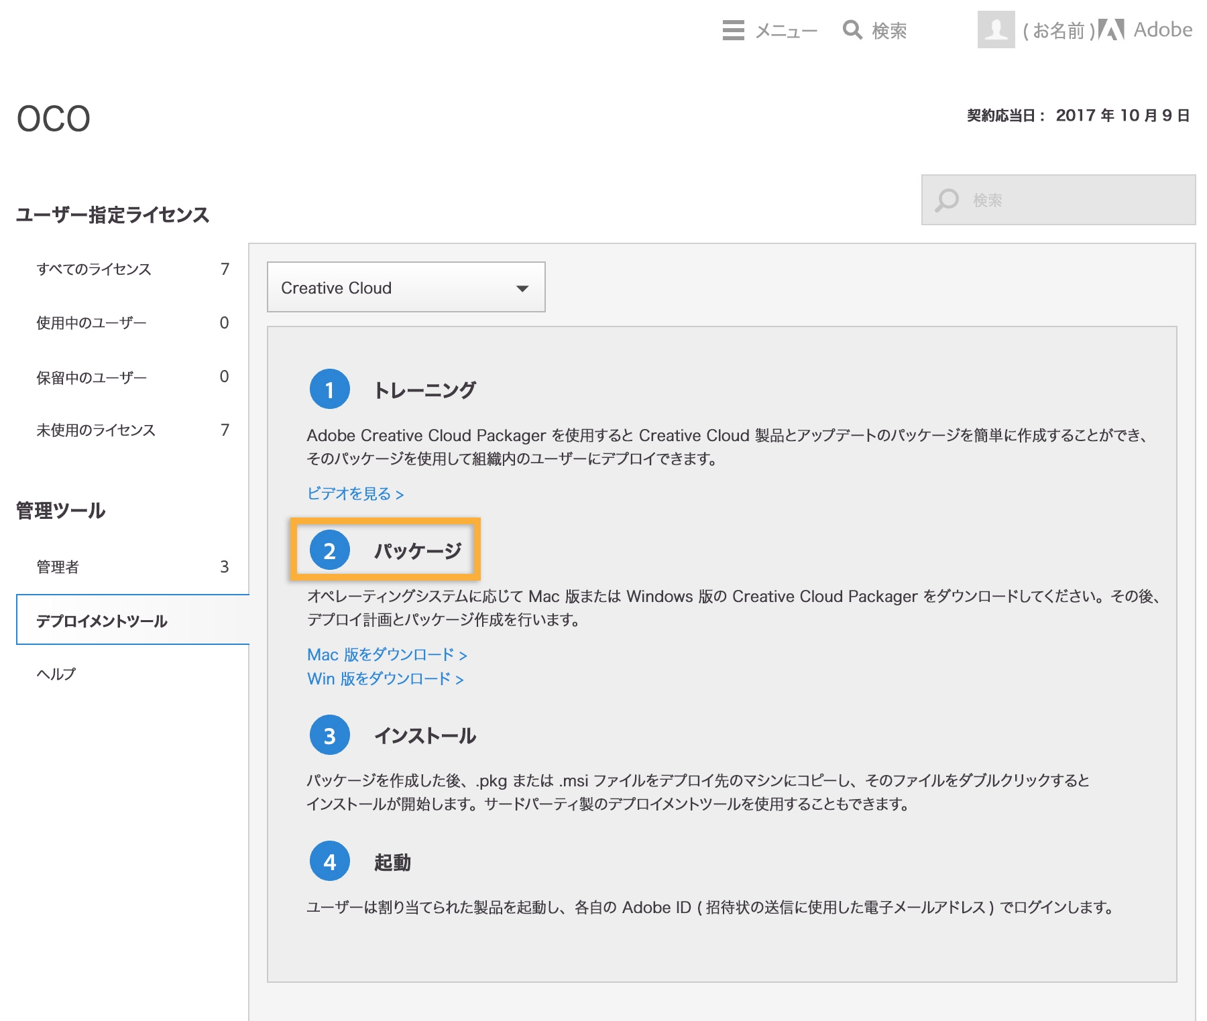The width and height of the screenshot is (1207, 1021).
Task: Click the ユーザー指定ライセンス heading
Action: (x=113, y=215)
